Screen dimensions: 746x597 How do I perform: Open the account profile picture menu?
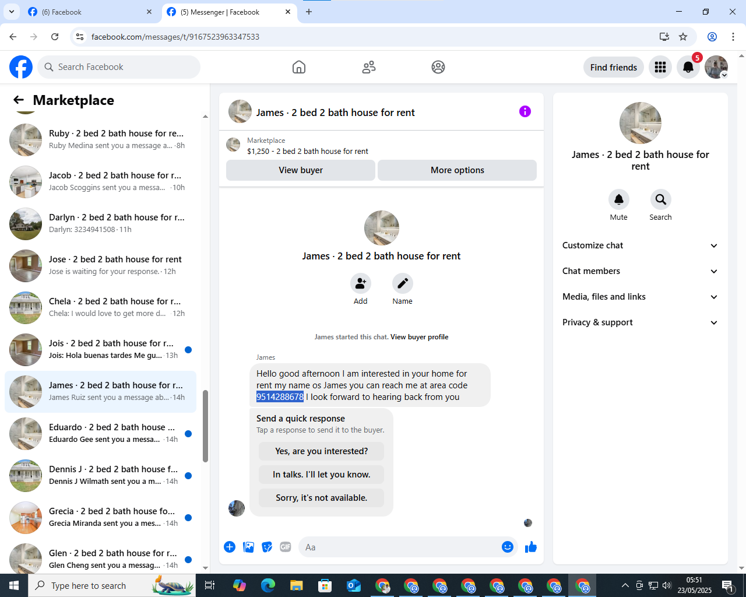tap(716, 67)
